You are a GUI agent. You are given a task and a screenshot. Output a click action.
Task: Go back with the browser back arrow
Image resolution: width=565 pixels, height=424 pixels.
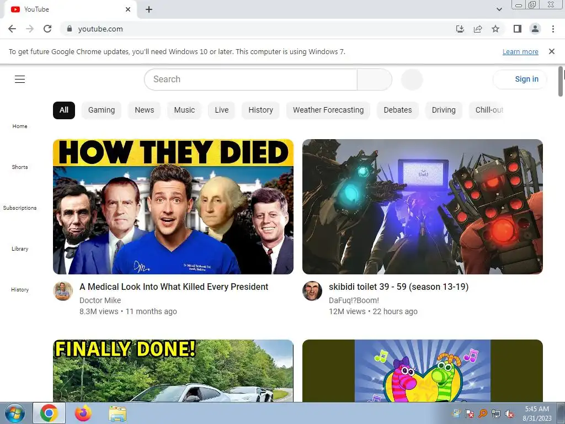click(12, 29)
